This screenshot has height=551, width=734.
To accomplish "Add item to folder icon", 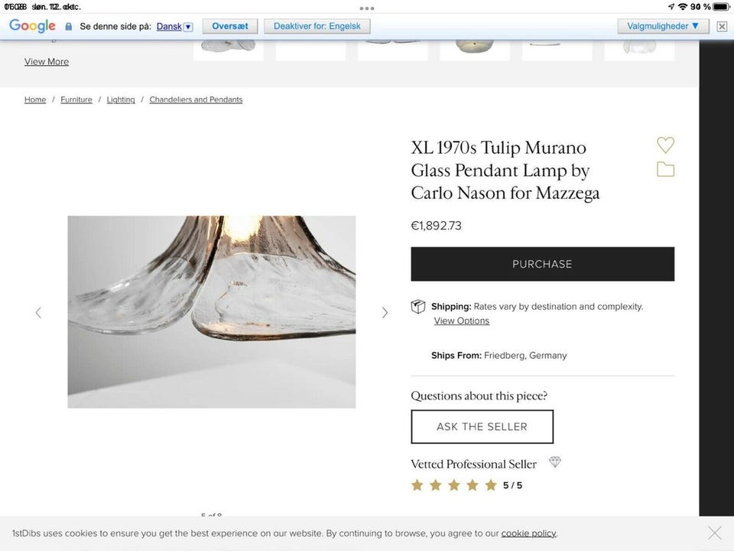I will 665,169.
